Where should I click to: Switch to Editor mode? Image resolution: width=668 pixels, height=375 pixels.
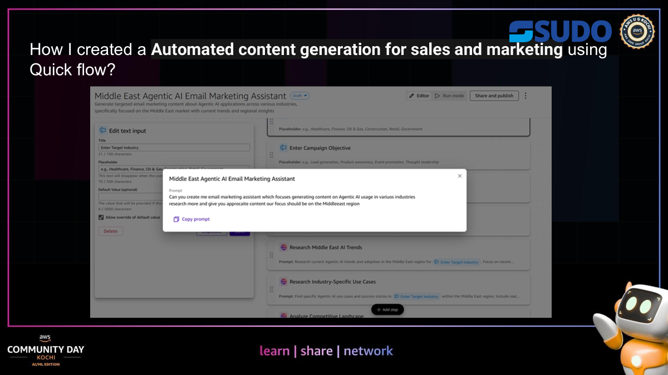point(419,96)
